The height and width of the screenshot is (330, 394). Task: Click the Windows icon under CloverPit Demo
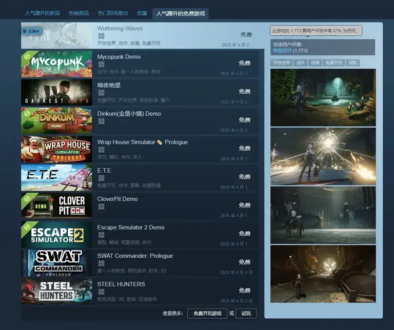tap(101, 207)
